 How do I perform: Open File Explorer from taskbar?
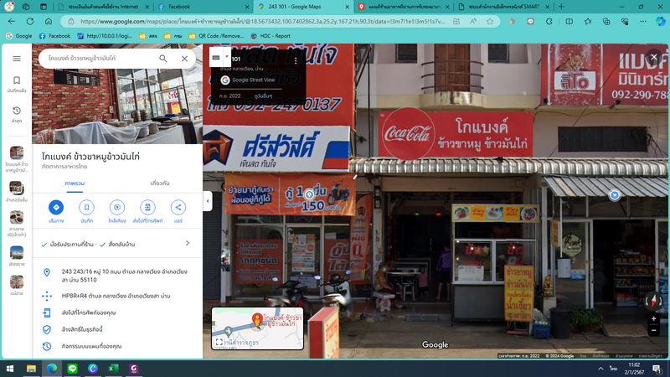(31, 369)
